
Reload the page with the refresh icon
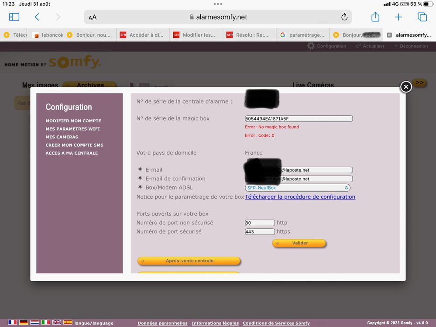click(344, 17)
